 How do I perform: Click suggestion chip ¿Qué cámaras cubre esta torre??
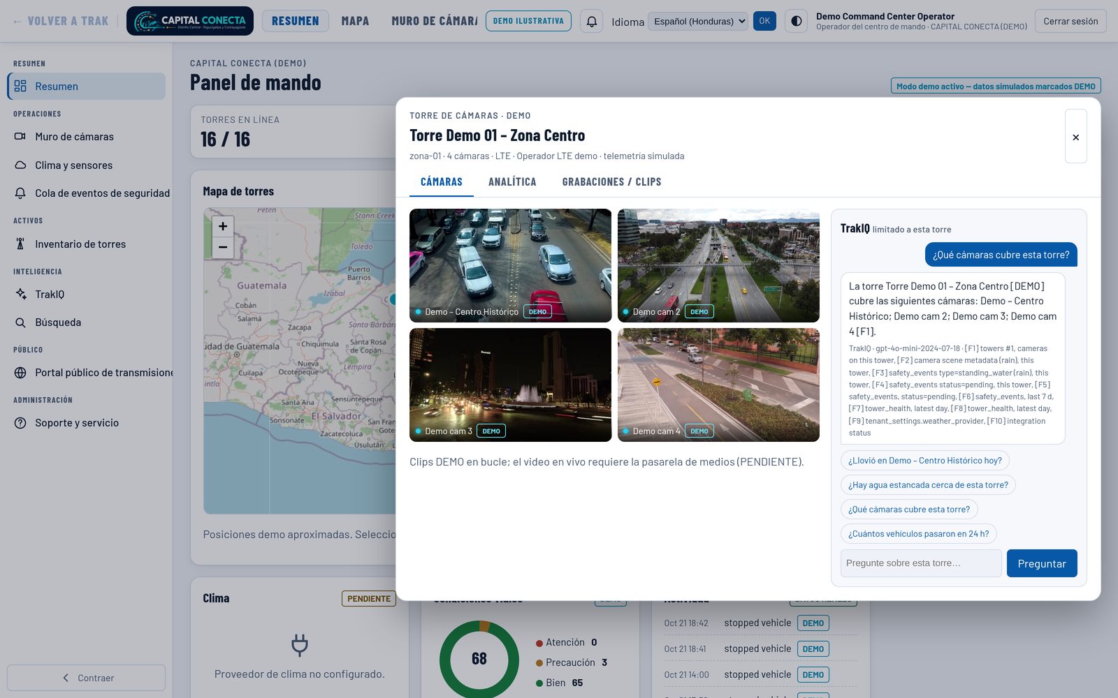[909, 510]
